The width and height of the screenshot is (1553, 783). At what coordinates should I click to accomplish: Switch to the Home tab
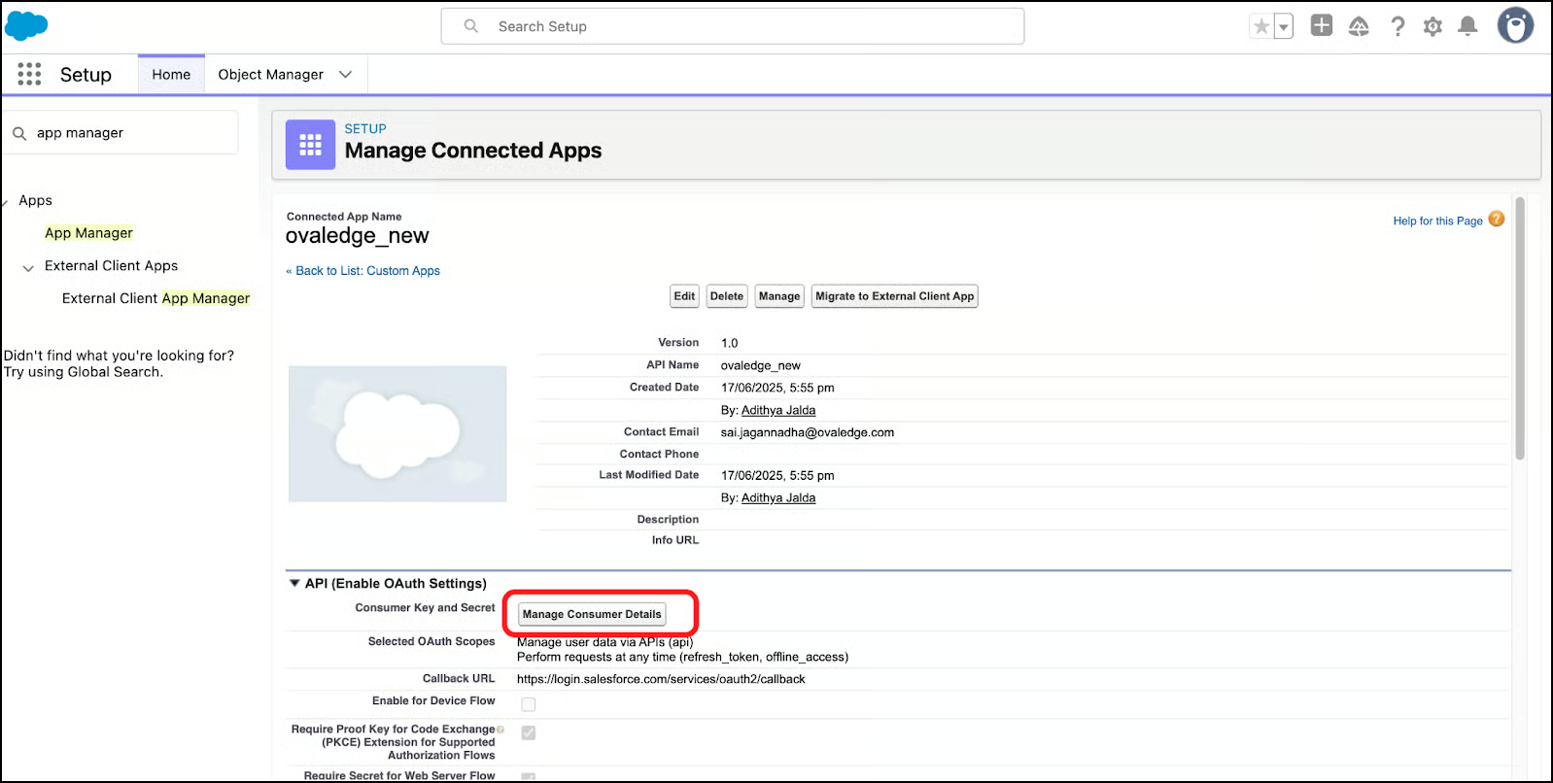pos(171,75)
